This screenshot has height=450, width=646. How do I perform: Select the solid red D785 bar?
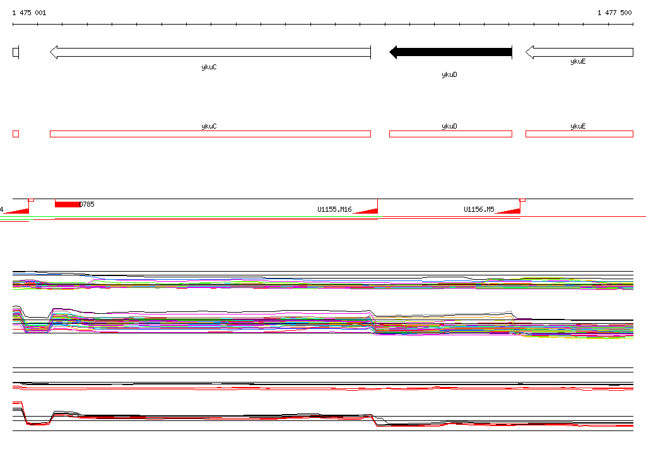coord(68,204)
